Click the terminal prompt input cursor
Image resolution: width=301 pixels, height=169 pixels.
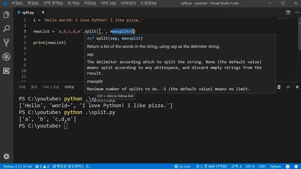[66, 126]
